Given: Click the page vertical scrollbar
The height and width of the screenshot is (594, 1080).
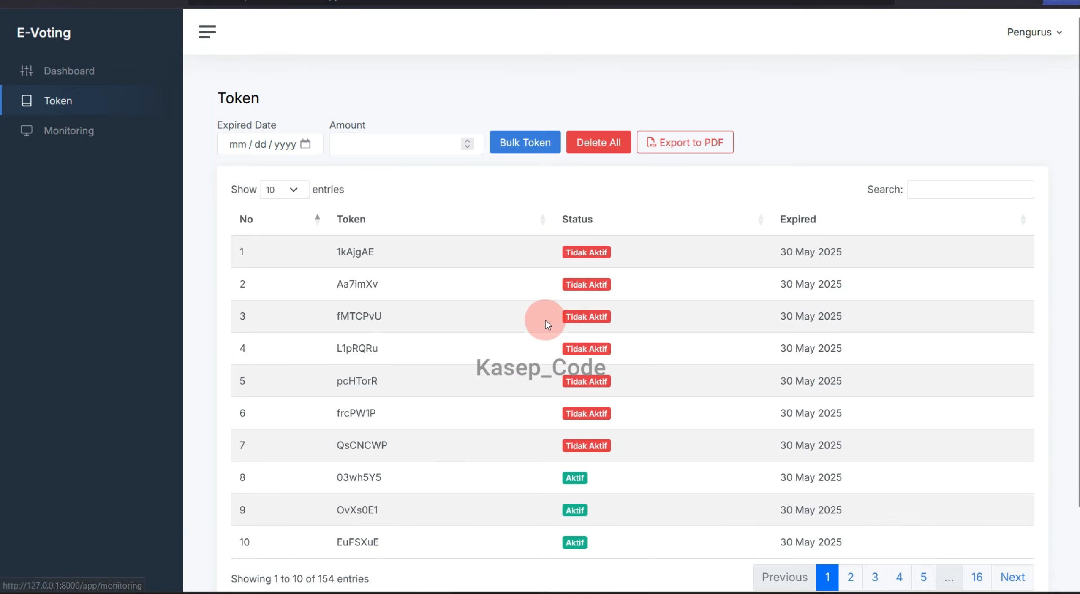Looking at the screenshot, I should point(1078,262).
